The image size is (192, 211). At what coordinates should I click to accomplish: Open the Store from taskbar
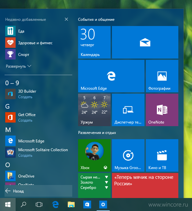coord(87,204)
